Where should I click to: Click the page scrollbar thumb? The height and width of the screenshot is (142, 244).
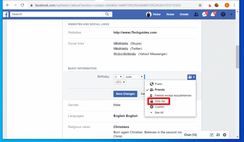click(237, 57)
